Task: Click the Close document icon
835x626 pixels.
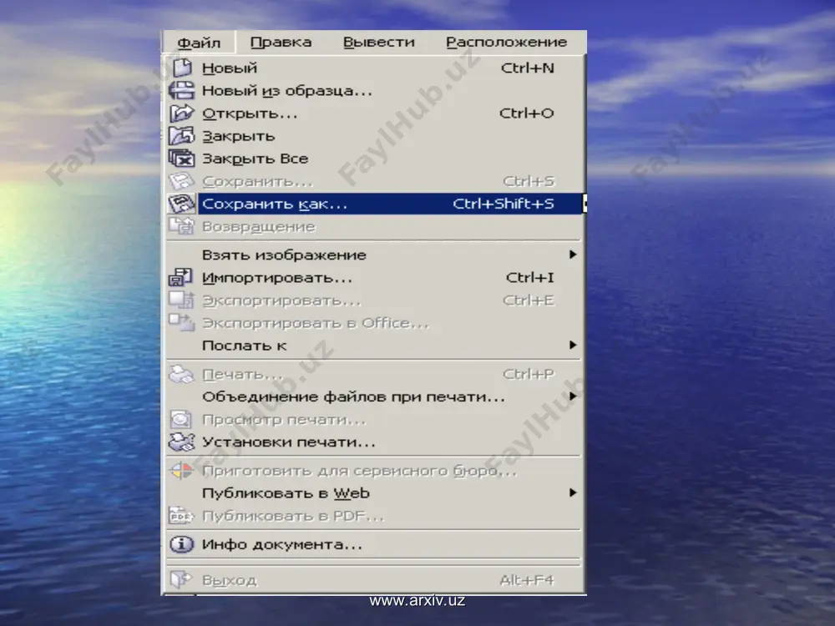Action: tap(181, 136)
